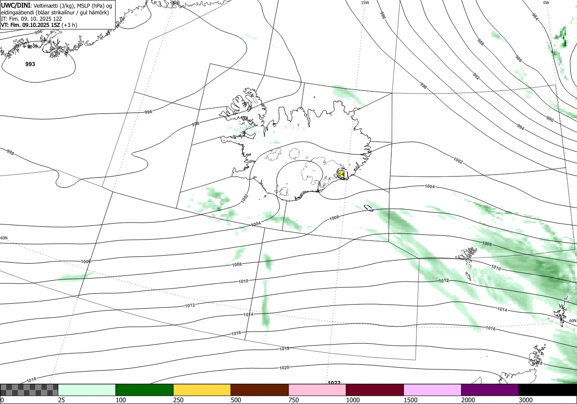Screen dimensions: 577x404
Task: Select the "1020" isobar label
Action: pos(284,368)
